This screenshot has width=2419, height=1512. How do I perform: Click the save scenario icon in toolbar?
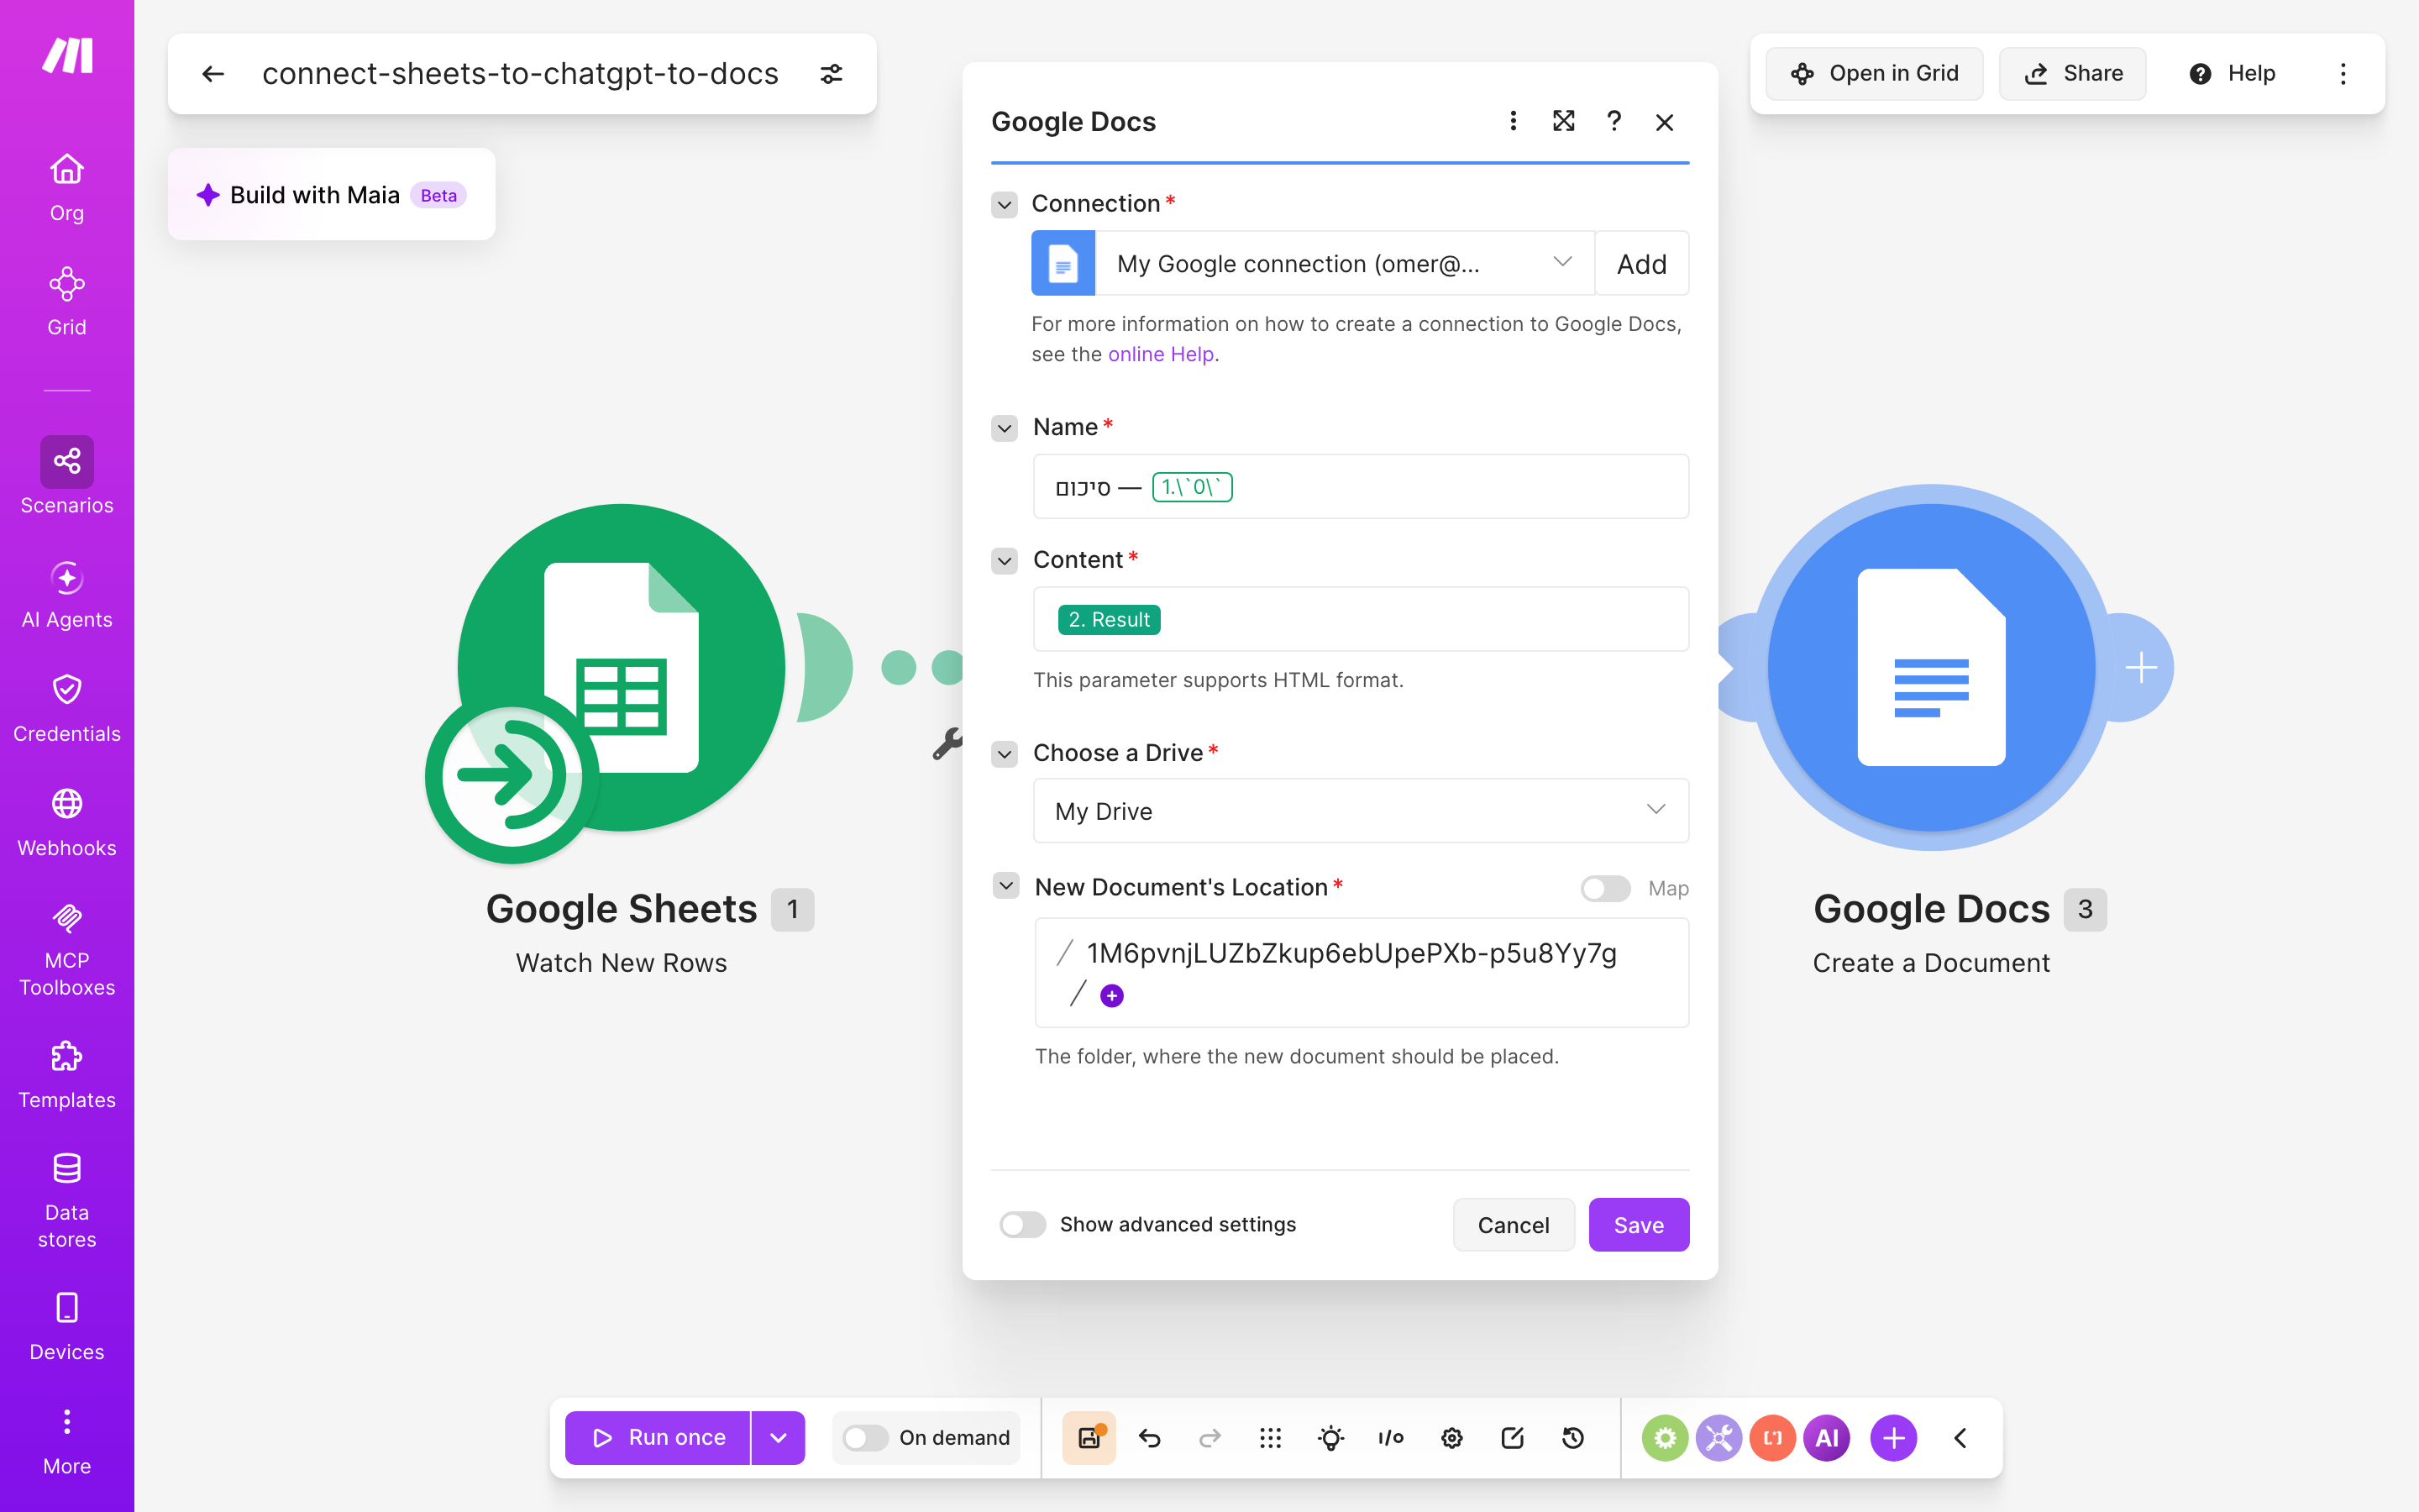pyautogui.click(x=1089, y=1438)
